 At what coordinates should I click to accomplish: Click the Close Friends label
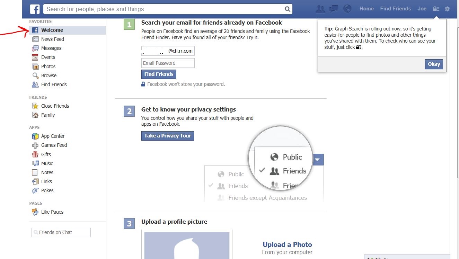coord(55,106)
